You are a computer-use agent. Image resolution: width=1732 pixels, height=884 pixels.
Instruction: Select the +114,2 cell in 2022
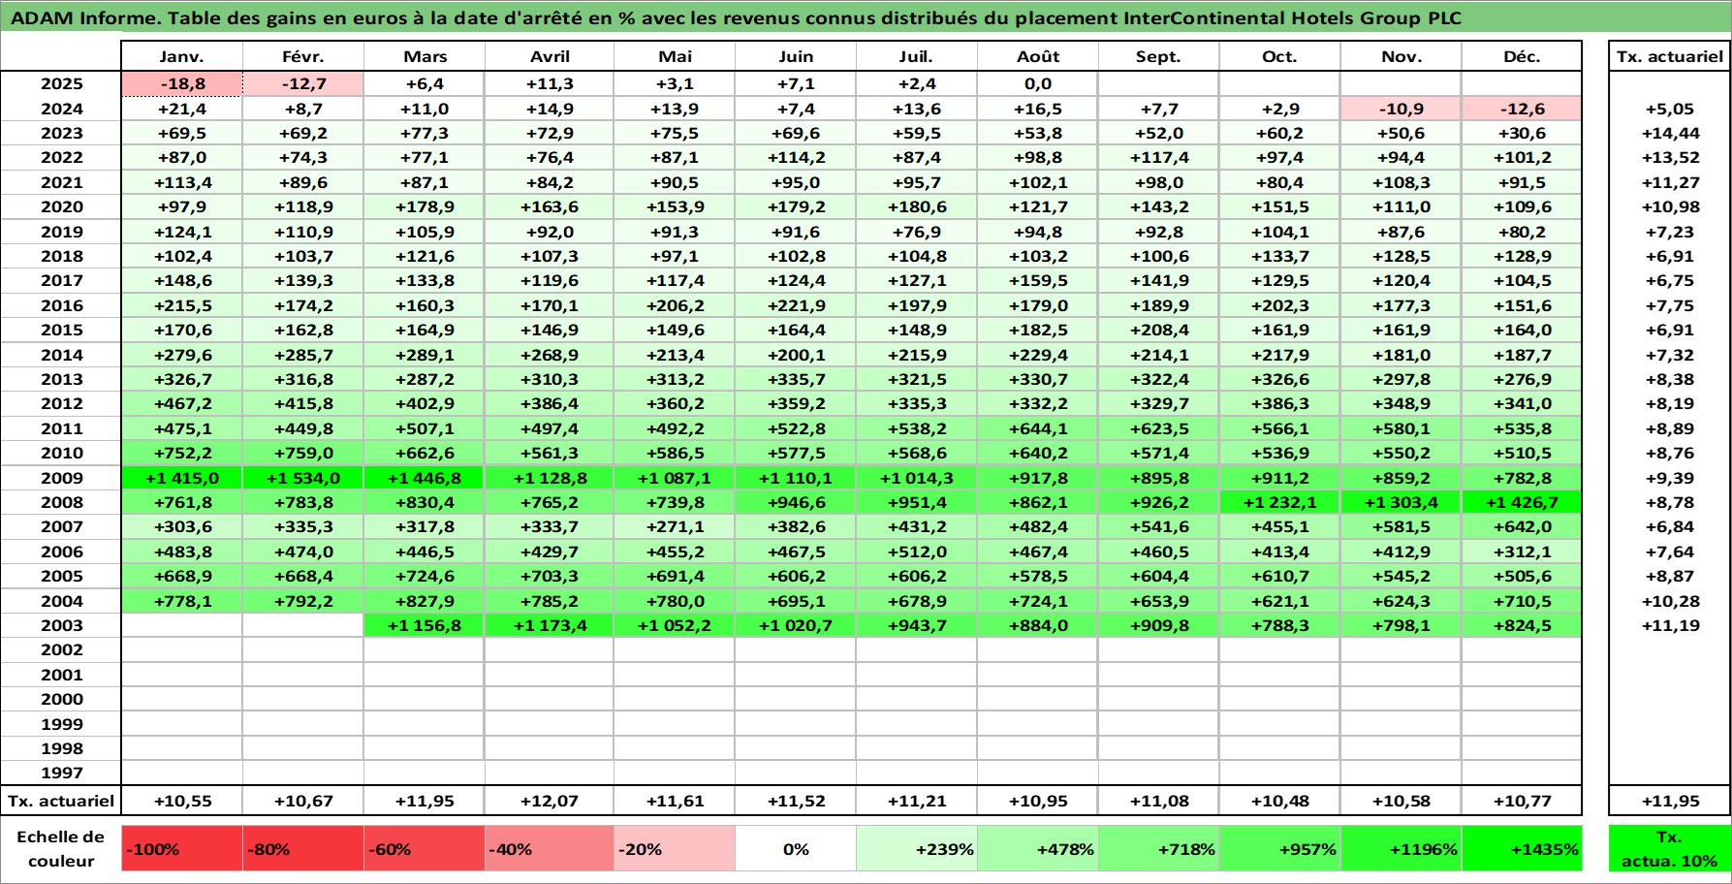(x=795, y=157)
